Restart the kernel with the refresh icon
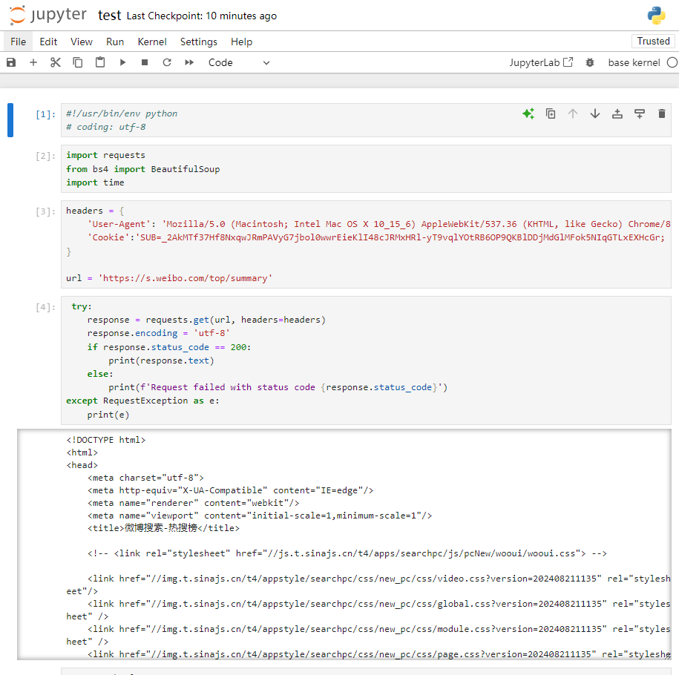This screenshot has height=675, width=679. click(x=167, y=62)
